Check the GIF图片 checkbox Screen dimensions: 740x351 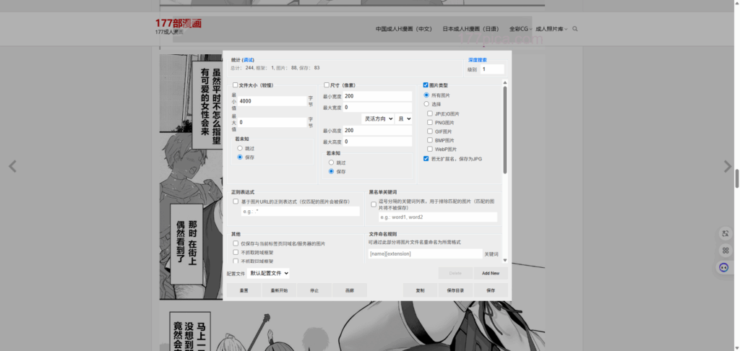[x=430, y=131]
